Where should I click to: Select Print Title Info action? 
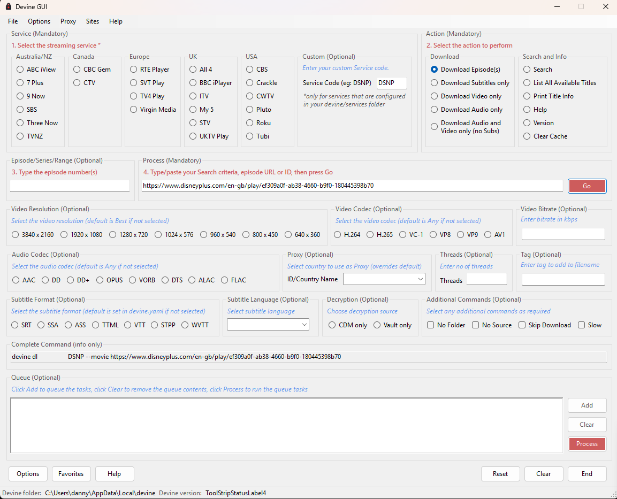point(549,96)
